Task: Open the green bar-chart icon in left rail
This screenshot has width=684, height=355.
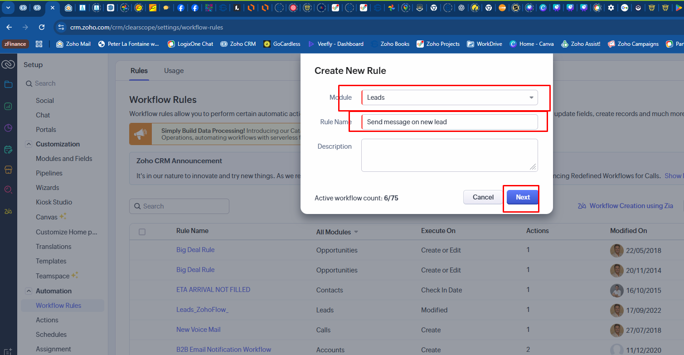Action: click(8, 106)
